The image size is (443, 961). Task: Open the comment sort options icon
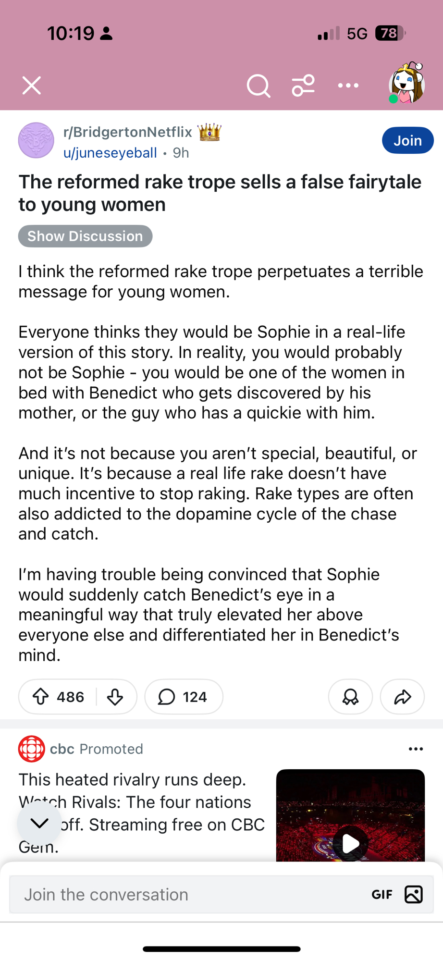click(303, 86)
